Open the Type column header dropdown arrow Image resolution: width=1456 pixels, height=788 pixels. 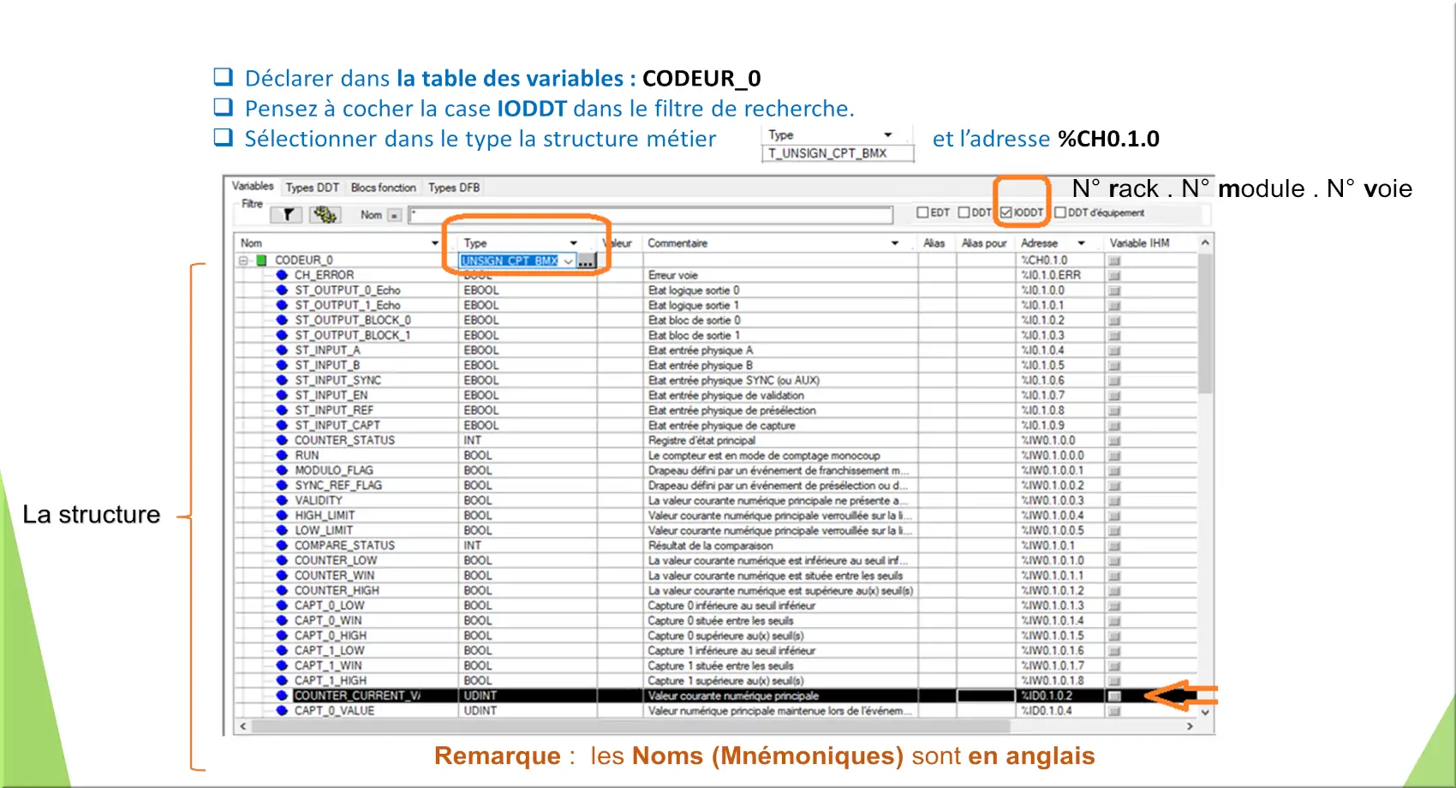coord(573,243)
